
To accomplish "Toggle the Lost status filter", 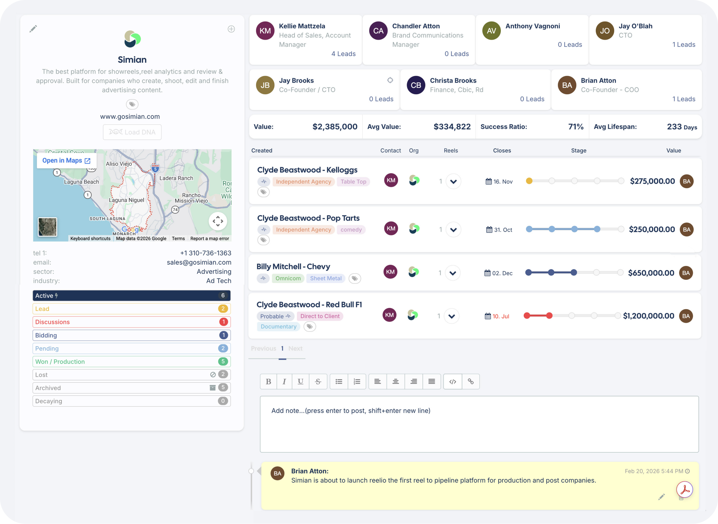I will [x=131, y=375].
